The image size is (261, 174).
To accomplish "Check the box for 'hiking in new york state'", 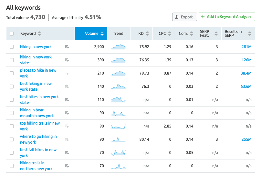I will click(12, 60).
